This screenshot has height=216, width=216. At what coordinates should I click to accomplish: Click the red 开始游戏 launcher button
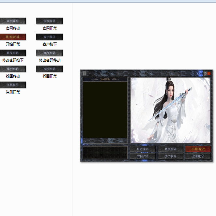click(x=198, y=149)
